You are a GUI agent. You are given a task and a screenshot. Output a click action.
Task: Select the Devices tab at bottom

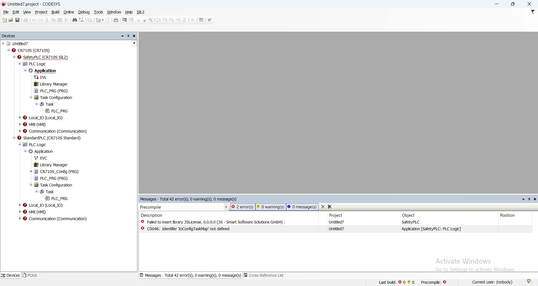[10, 275]
